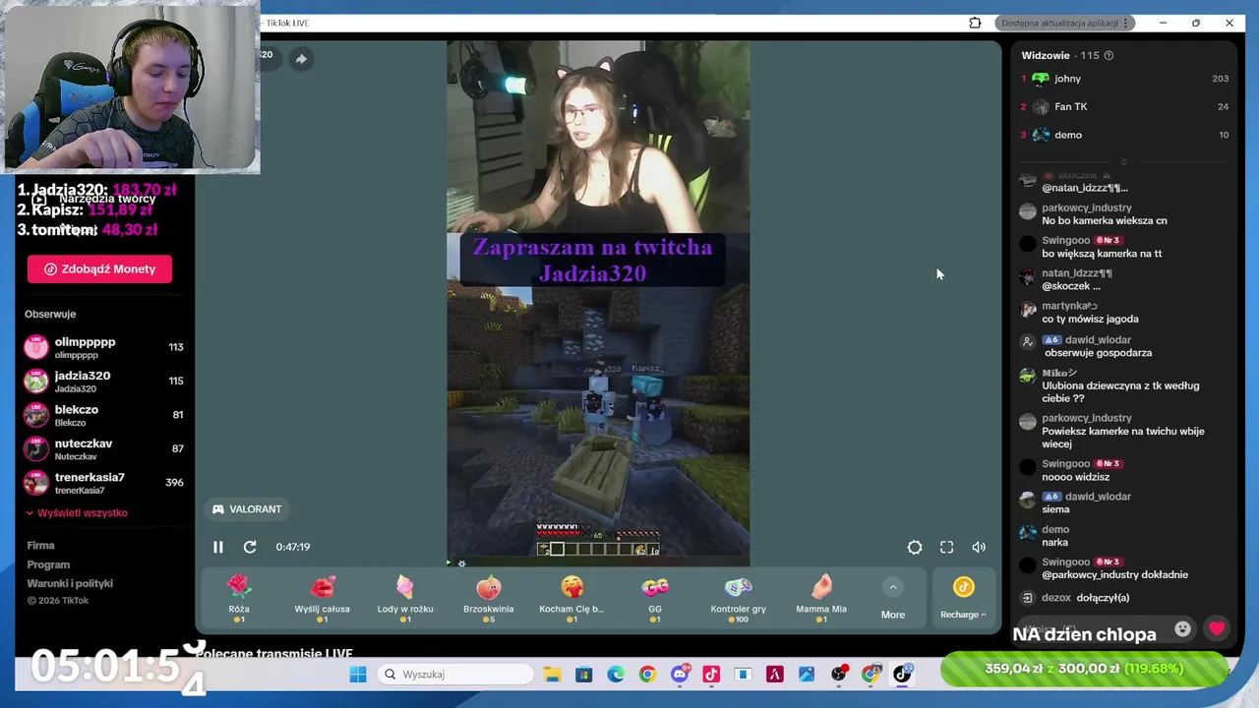The image size is (1259, 708).
Task: Open the app update three-dot menu
Action: click(x=1126, y=23)
